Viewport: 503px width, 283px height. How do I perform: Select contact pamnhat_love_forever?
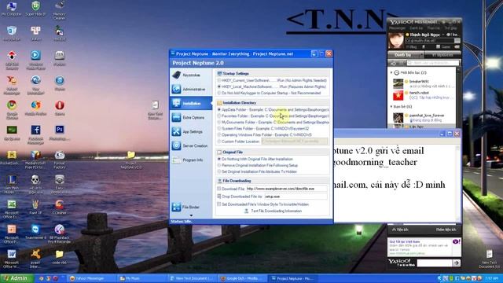(x=424, y=117)
